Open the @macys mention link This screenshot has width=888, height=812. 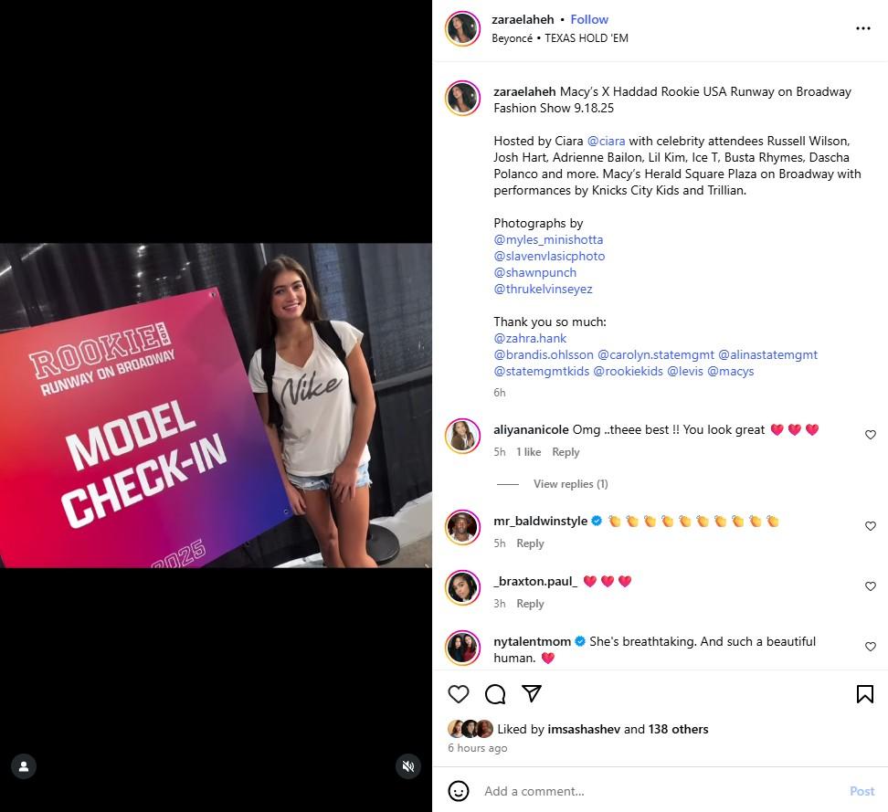tap(731, 371)
